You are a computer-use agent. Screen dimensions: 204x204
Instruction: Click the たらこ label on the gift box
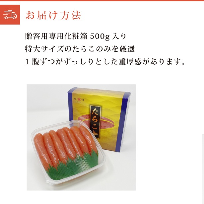96,122
